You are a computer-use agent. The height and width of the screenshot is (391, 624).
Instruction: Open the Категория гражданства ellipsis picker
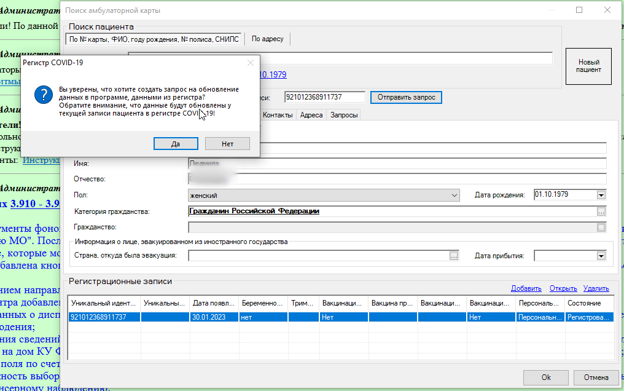pos(601,211)
